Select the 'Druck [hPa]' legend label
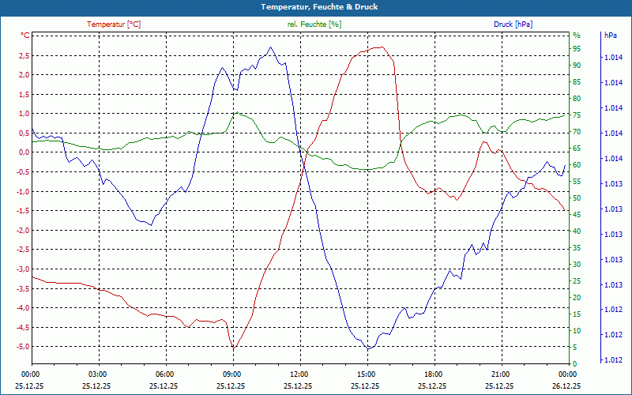Viewport: 632px width, 395px height. coord(513,24)
